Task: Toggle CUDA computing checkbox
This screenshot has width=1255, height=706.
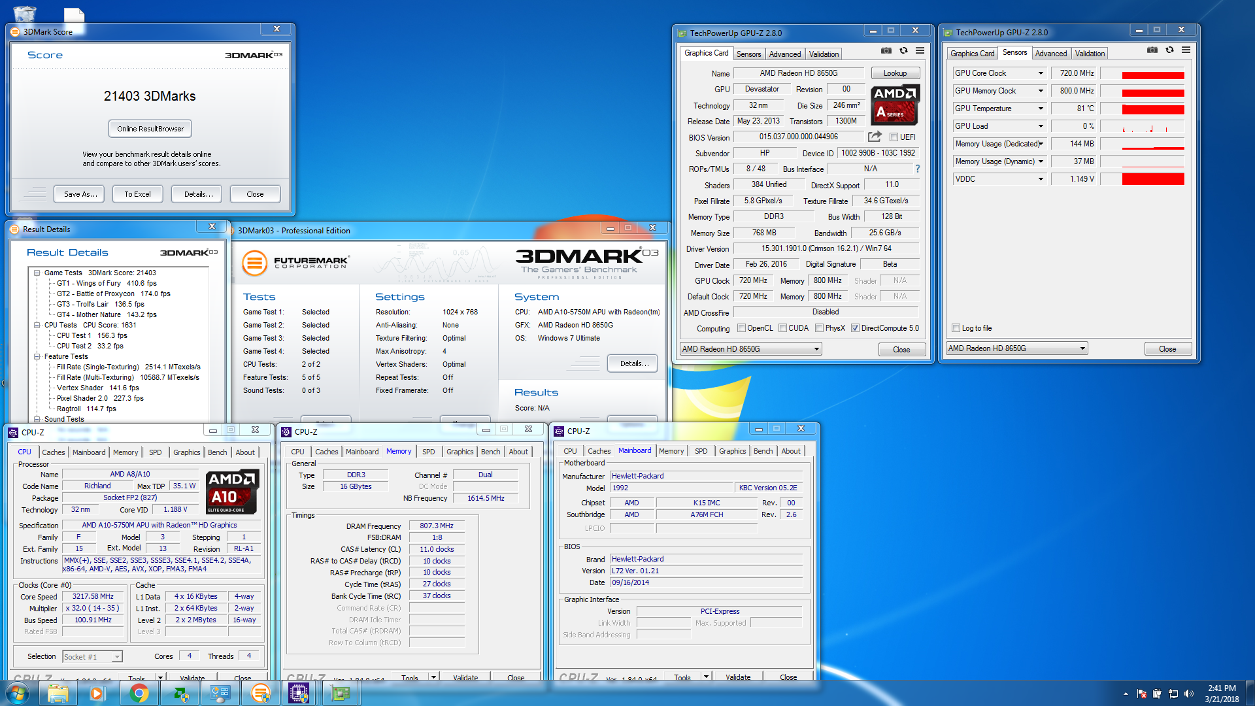Action: 782,328
